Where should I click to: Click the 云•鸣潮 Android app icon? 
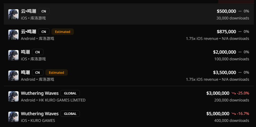click(x=13, y=35)
